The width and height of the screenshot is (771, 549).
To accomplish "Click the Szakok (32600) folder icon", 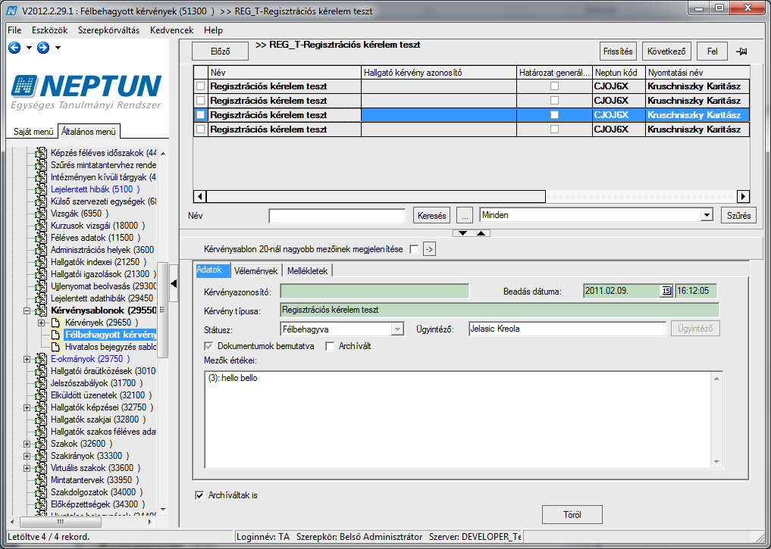I will pyautogui.click(x=41, y=444).
